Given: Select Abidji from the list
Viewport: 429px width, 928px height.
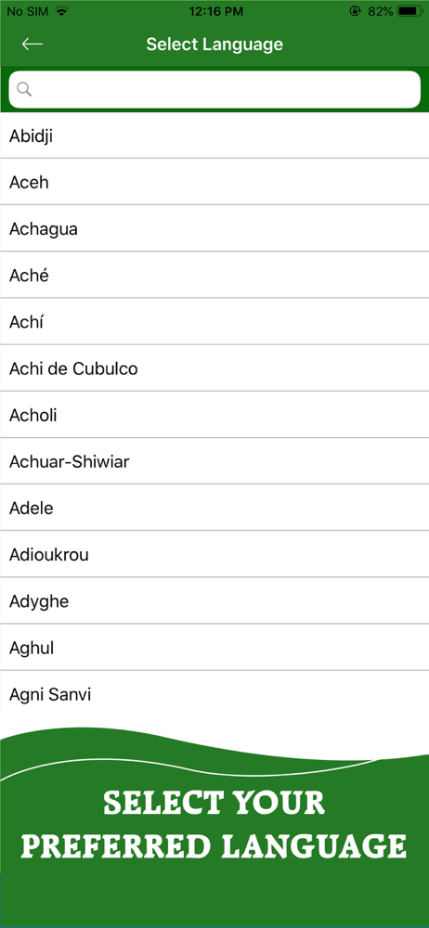Looking at the screenshot, I should click(214, 135).
